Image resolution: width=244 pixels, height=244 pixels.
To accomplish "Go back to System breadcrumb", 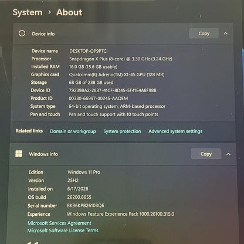I will [x=28, y=12].
